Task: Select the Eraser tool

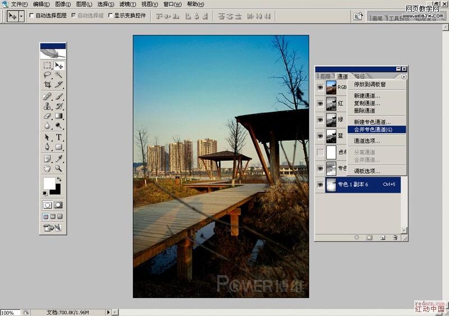Action: 47,116
